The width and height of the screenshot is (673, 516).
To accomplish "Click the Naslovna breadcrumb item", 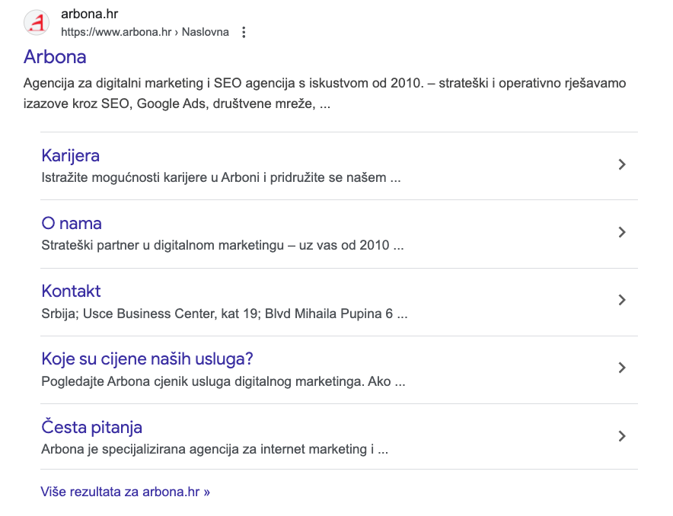I will point(206,32).
